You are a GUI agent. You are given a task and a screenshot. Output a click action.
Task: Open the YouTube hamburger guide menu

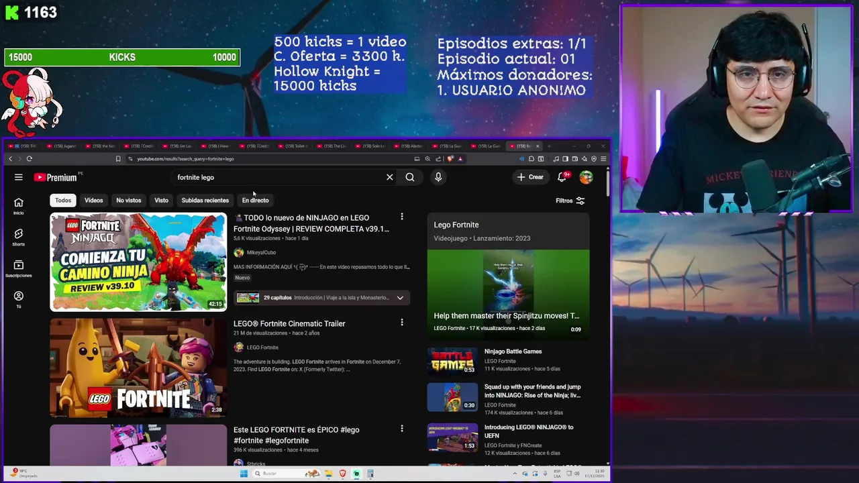click(19, 177)
